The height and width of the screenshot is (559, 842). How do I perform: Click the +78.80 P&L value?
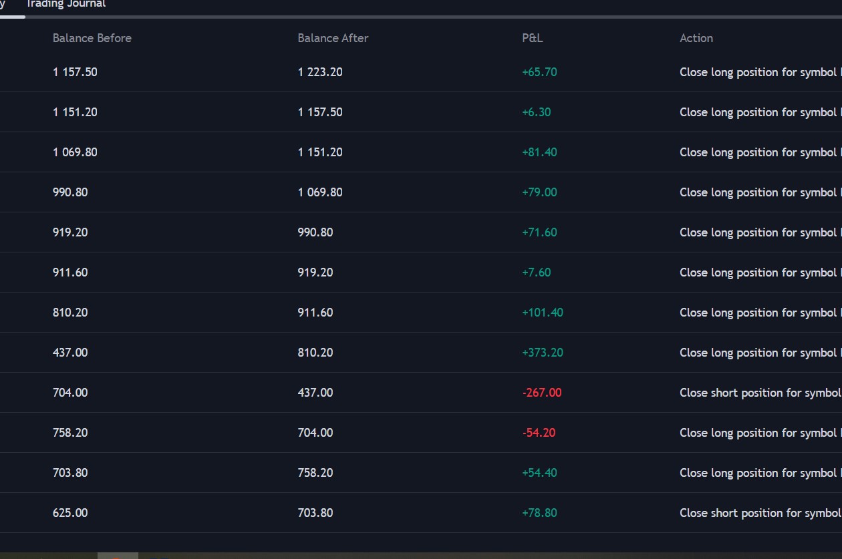[x=539, y=513]
